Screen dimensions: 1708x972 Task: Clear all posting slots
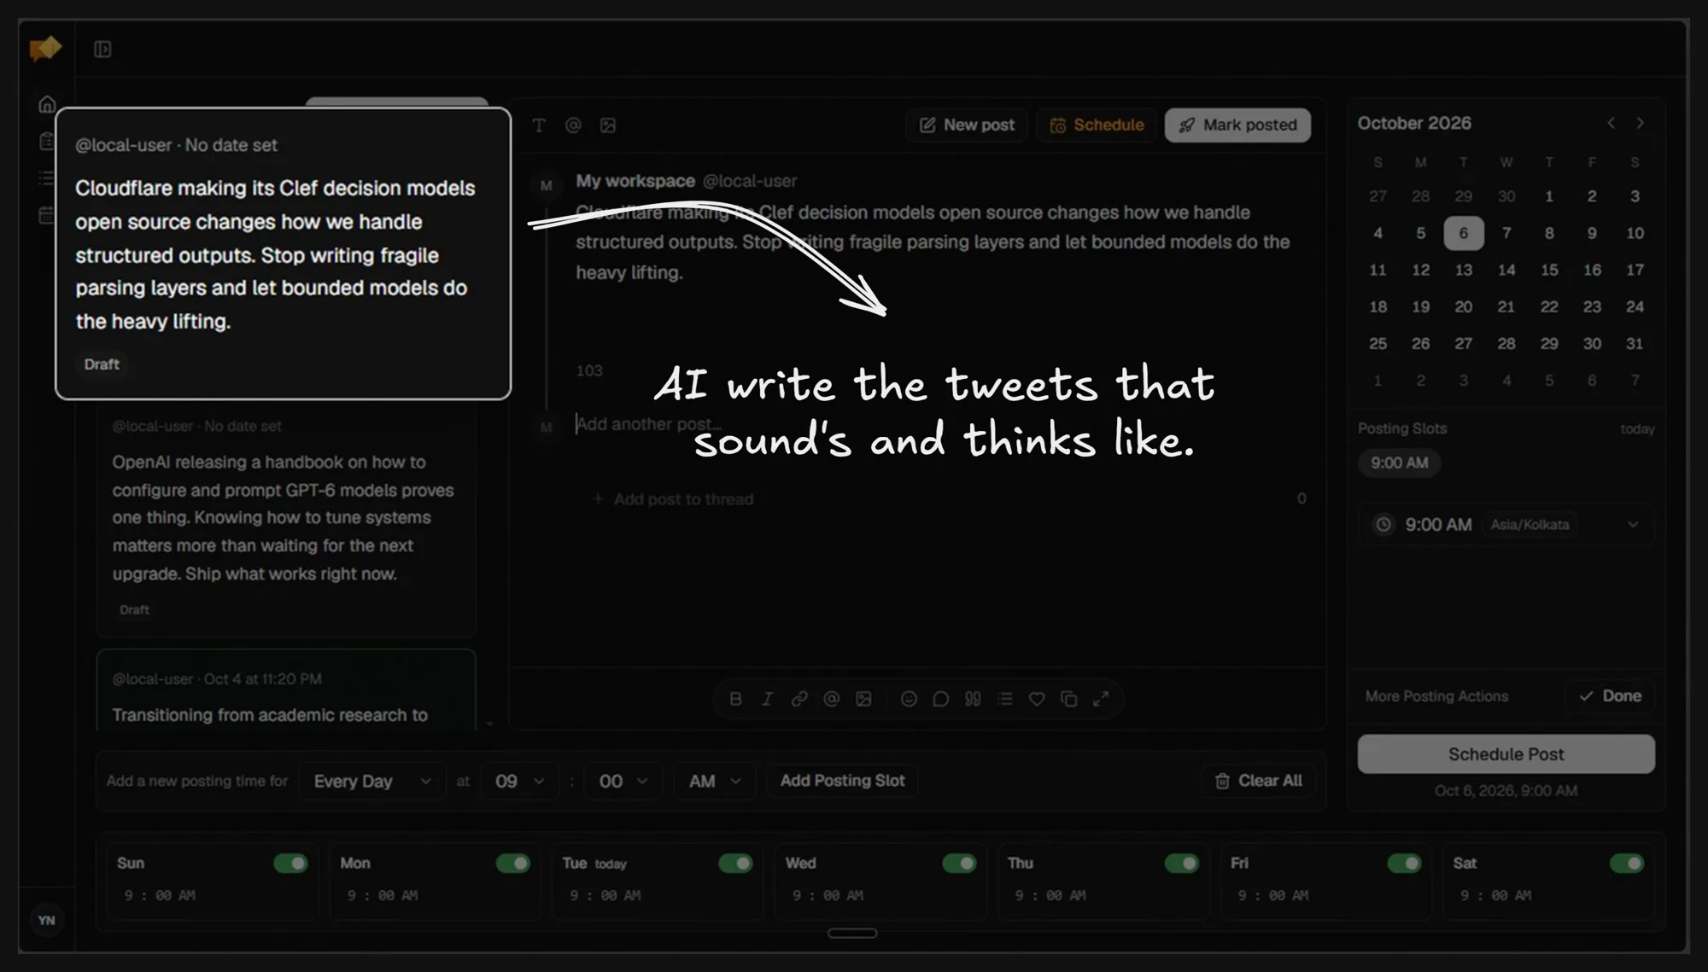click(x=1259, y=781)
